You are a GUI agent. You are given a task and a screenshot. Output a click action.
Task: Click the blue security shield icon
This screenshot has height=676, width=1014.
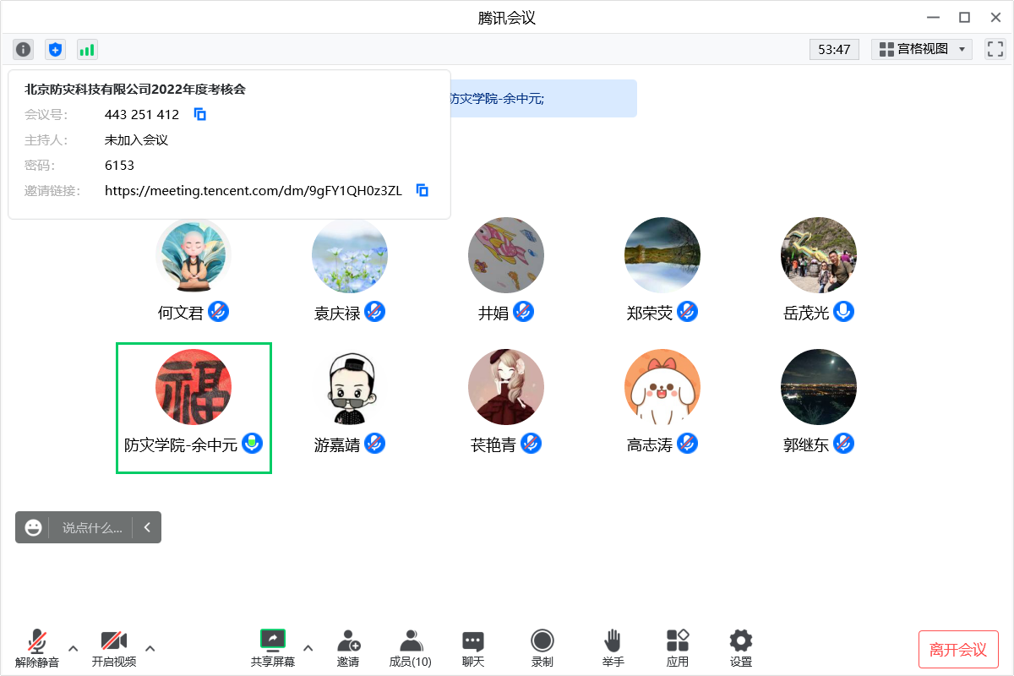[55, 49]
